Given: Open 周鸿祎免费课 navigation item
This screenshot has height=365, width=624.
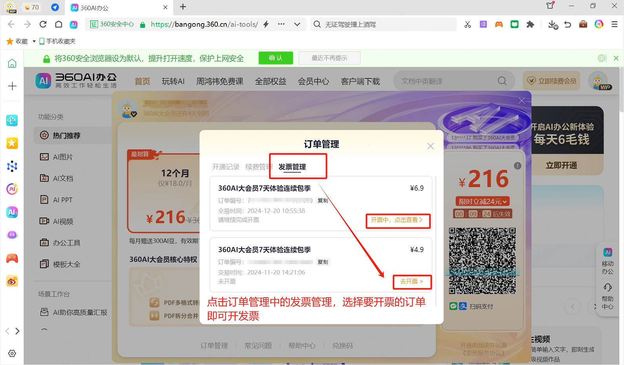Looking at the screenshot, I should tap(220, 81).
